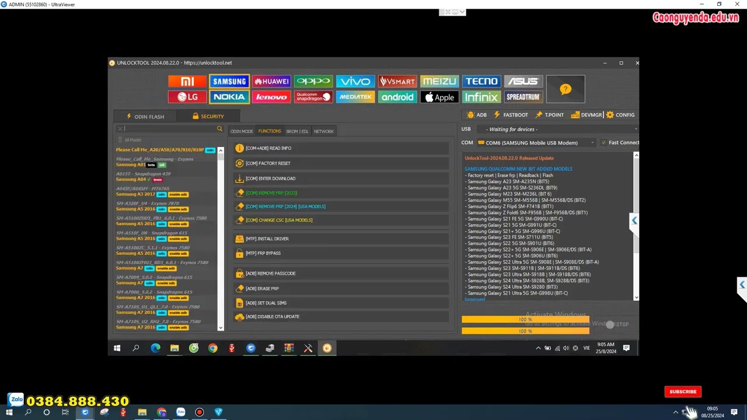Screen dimensions: 747x420
Task: Click model list scroll-up arrow
Action: pos(221,150)
